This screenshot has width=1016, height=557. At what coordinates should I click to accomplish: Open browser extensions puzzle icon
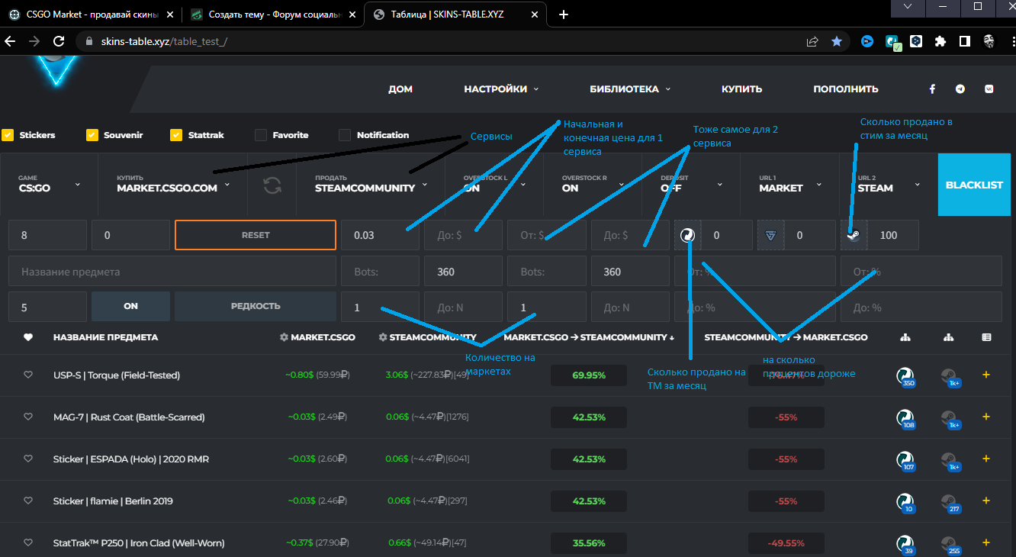click(x=940, y=41)
